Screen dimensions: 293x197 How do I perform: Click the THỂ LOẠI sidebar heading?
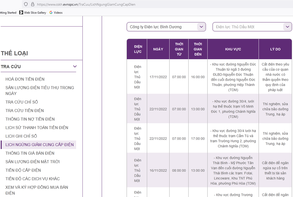[14, 53]
